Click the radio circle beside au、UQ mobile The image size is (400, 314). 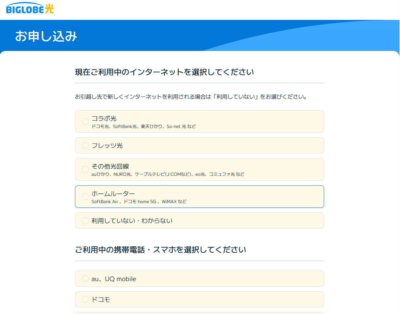85,279
